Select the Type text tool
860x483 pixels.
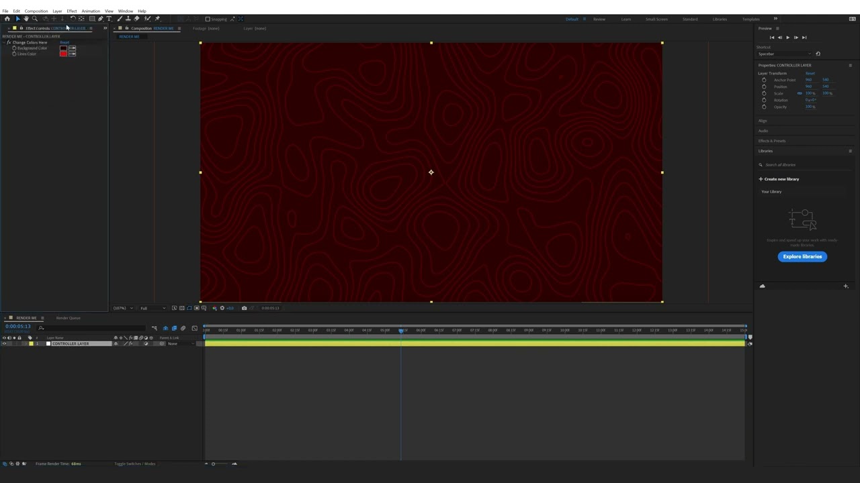[x=109, y=19]
